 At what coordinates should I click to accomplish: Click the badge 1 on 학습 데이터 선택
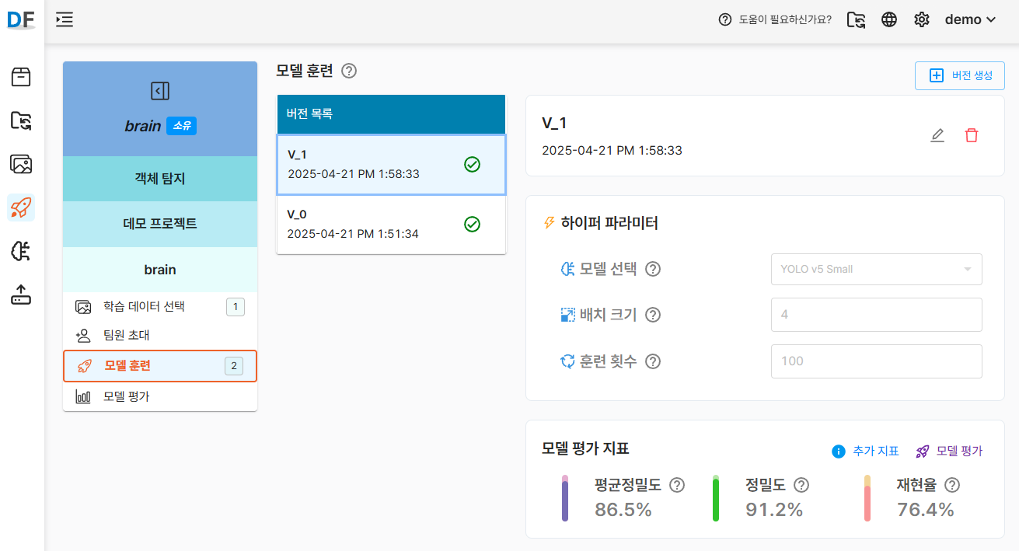[236, 306]
